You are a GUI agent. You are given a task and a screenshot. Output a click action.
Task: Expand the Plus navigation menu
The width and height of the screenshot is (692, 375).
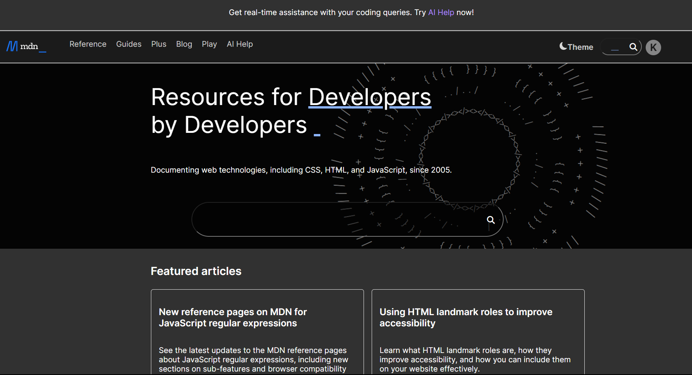click(159, 44)
